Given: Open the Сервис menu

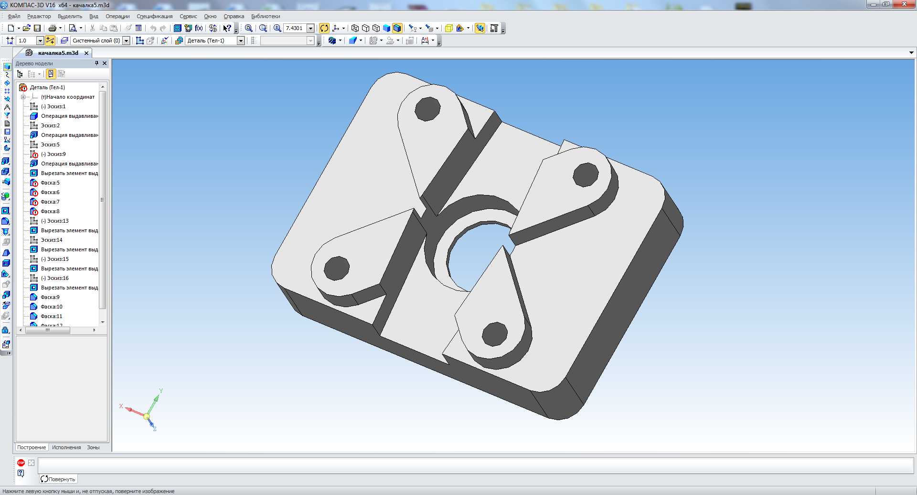Looking at the screenshot, I should tap(188, 16).
